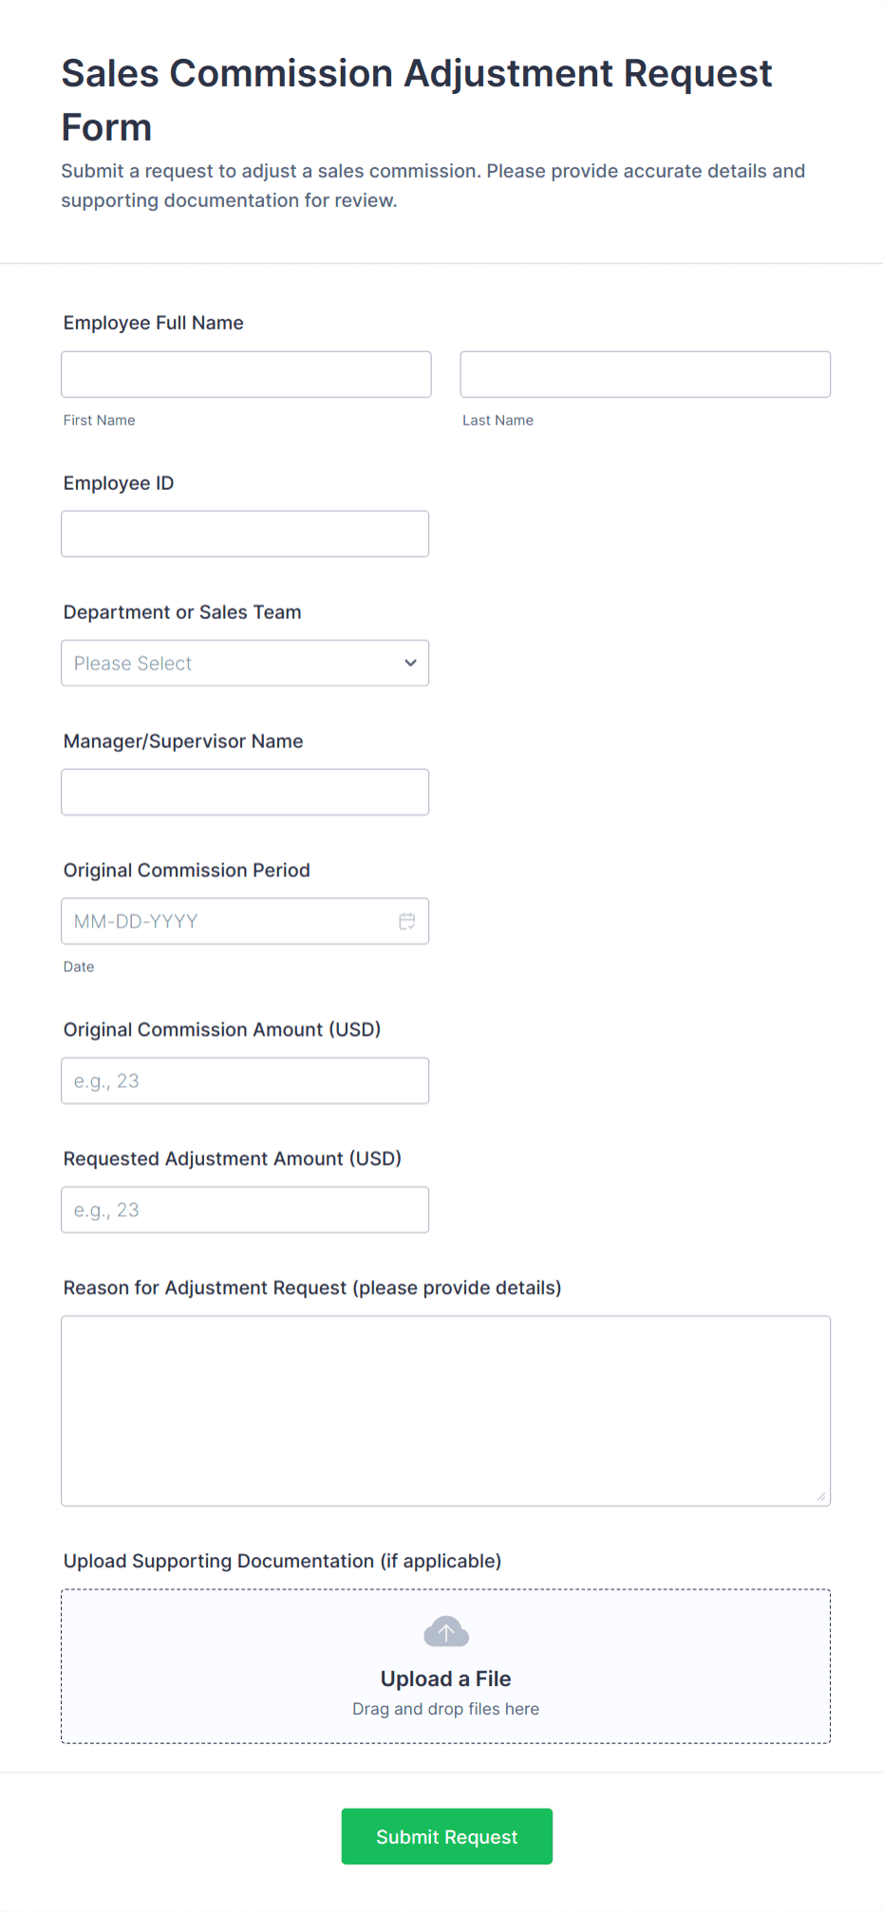This screenshot has width=883, height=1912.
Task: Open the Department or Sales Team dropdown
Action: [245, 663]
